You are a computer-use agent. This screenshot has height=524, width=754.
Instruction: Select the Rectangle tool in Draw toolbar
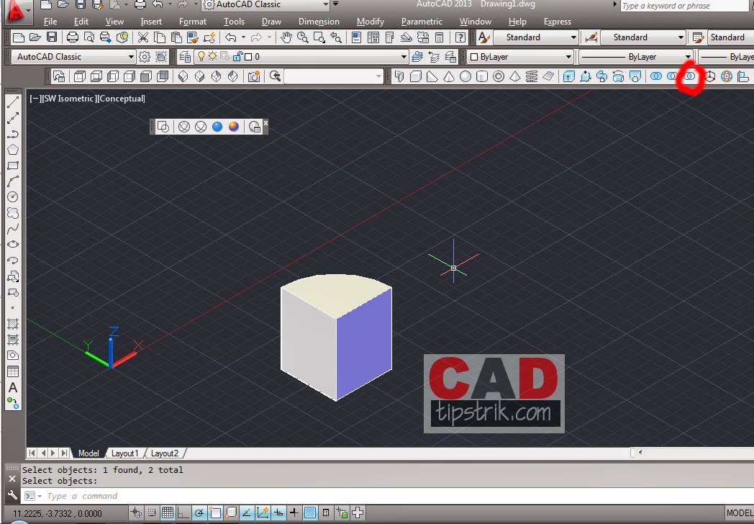pyautogui.click(x=13, y=166)
